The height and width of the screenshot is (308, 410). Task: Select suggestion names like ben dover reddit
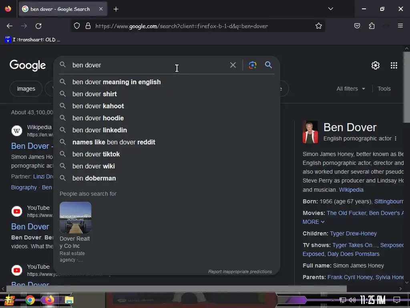(167, 142)
